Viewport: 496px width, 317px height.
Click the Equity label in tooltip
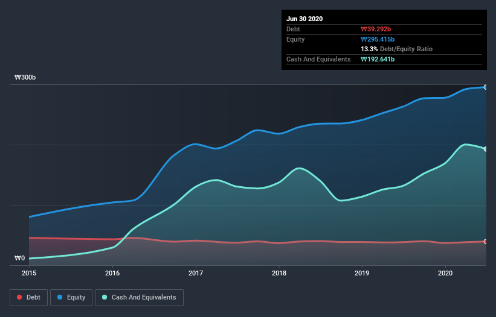[x=295, y=39]
